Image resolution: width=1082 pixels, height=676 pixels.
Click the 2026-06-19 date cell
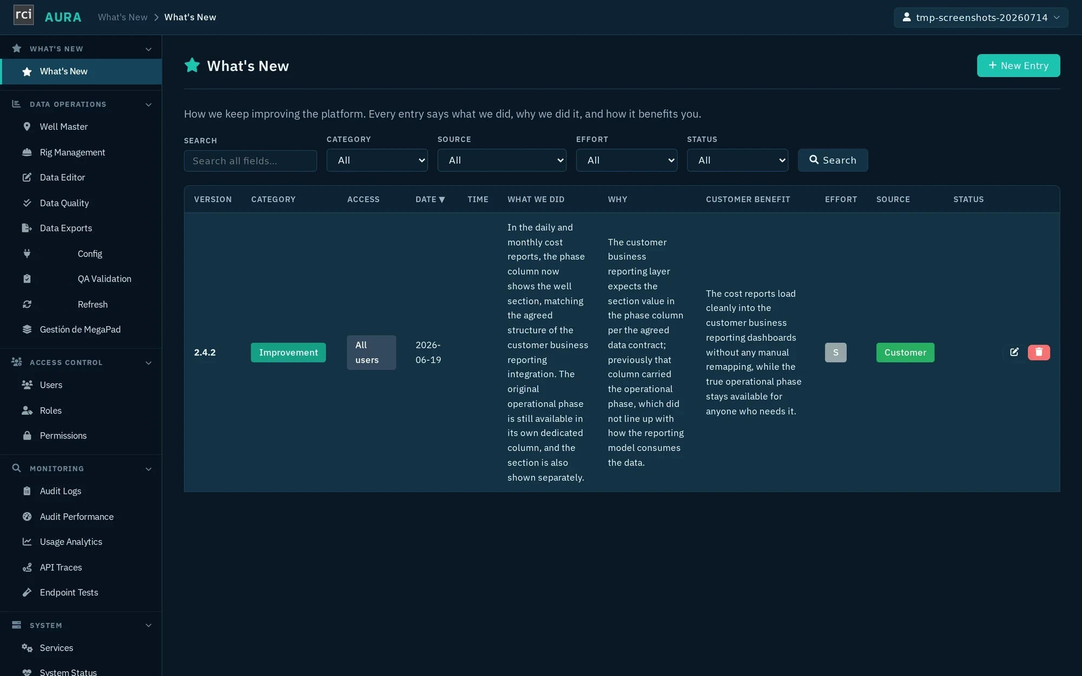(428, 352)
